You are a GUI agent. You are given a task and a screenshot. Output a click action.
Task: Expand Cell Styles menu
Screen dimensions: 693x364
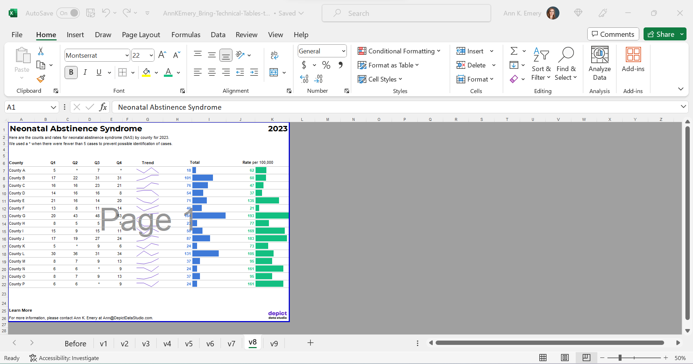pyautogui.click(x=380, y=79)
